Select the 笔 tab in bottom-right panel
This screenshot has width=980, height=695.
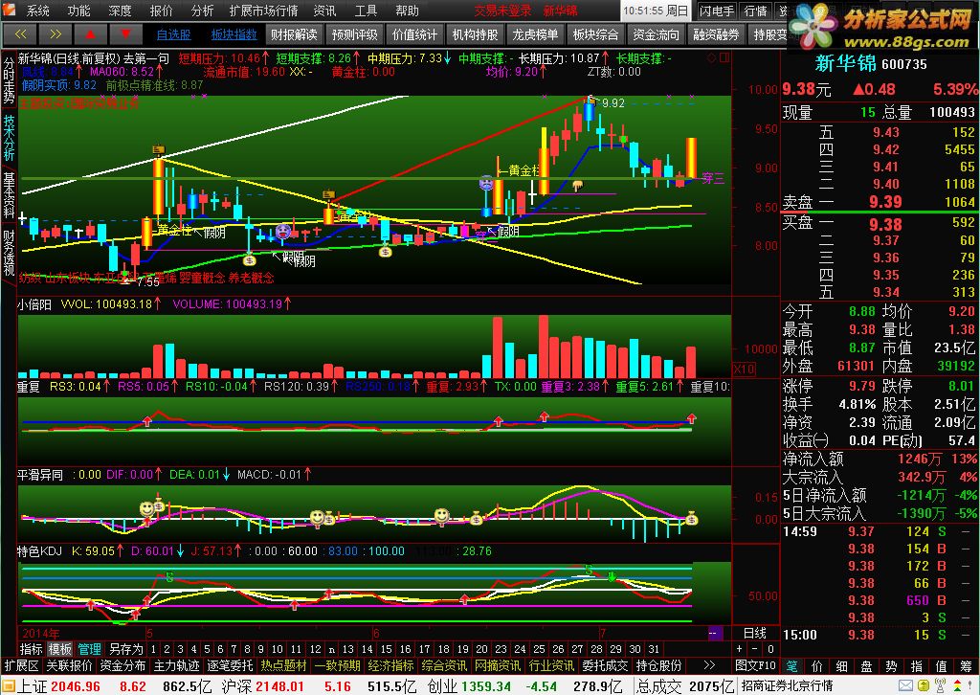coord(791,666)
